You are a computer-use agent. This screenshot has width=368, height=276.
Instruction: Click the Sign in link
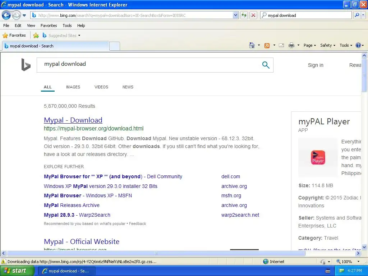pos(316,65)
